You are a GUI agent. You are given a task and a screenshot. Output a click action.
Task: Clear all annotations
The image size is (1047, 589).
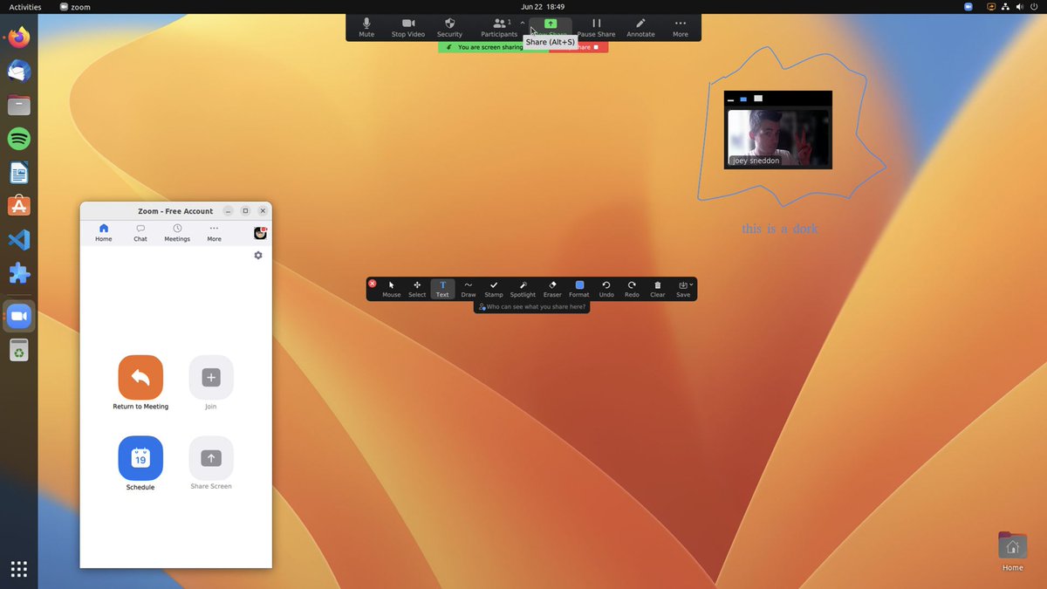pyautogui.click(x=657, y=288)
